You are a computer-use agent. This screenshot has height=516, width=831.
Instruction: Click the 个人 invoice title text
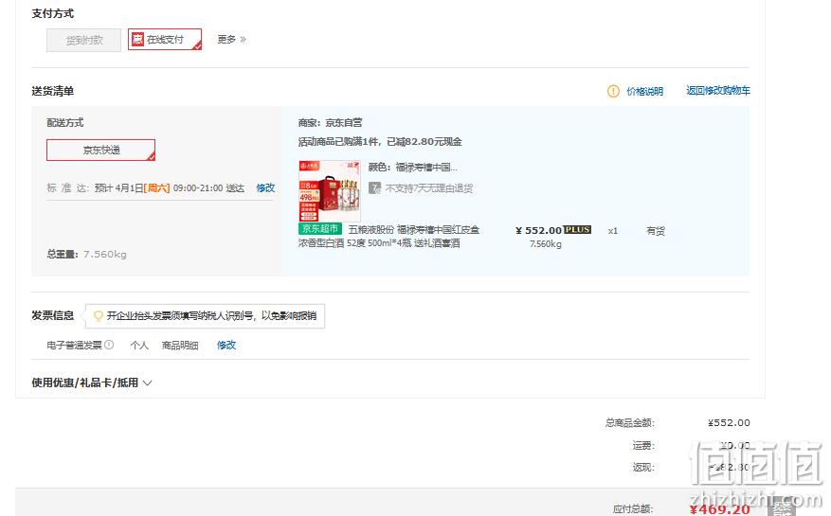139,346
